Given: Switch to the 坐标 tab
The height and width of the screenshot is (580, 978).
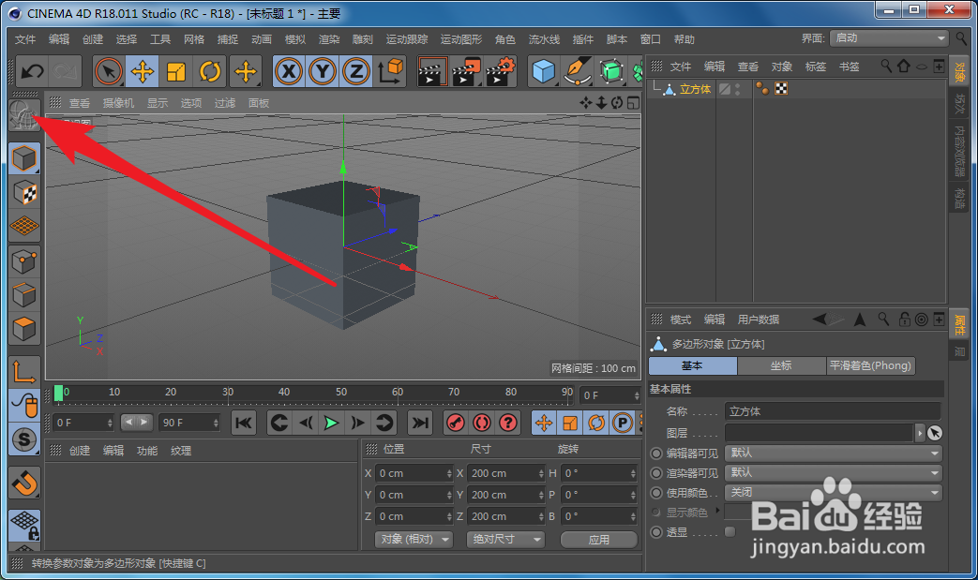Looking at the screenshot, I should (781, 365).
